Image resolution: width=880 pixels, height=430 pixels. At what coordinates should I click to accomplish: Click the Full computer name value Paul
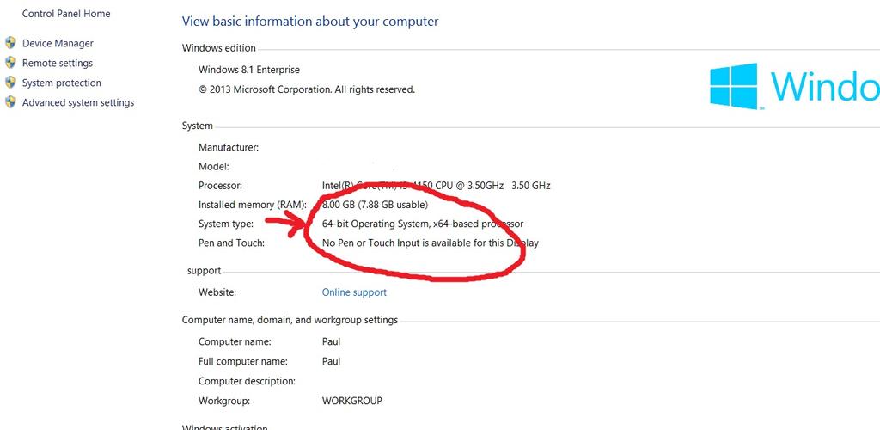(332, 362)
